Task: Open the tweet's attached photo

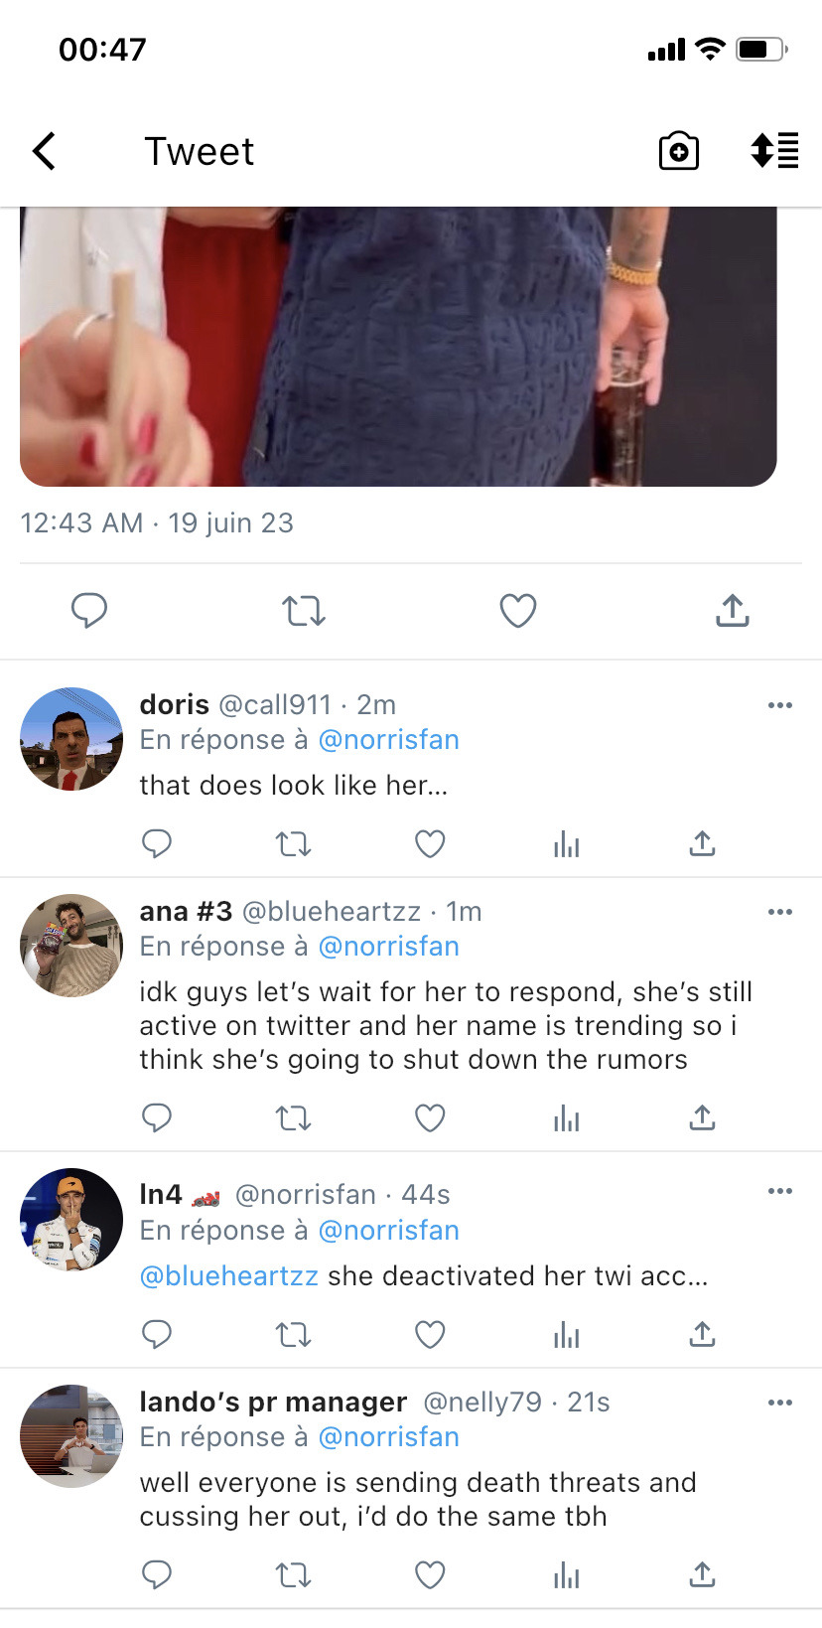Action: [397, 346]
